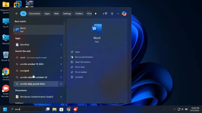Viewport: 202px width, 113px height.
Task: Open the HTTrack desktop shortcut
Action: tap(29, 4)
